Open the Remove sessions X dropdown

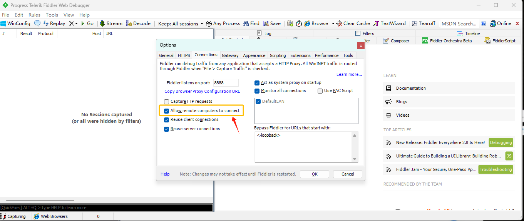click(73, 23)
